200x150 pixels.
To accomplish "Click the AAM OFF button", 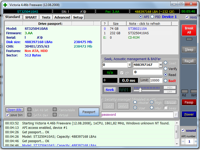I will [170, 92].
